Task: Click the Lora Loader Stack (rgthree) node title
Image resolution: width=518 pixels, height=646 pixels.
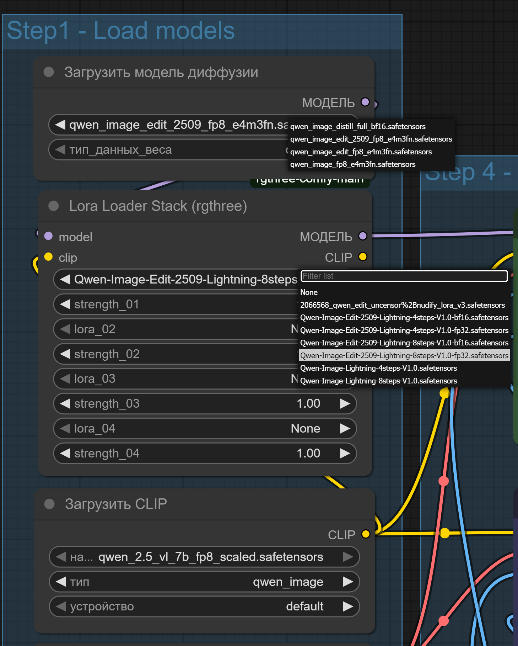Action: [158, 206]
